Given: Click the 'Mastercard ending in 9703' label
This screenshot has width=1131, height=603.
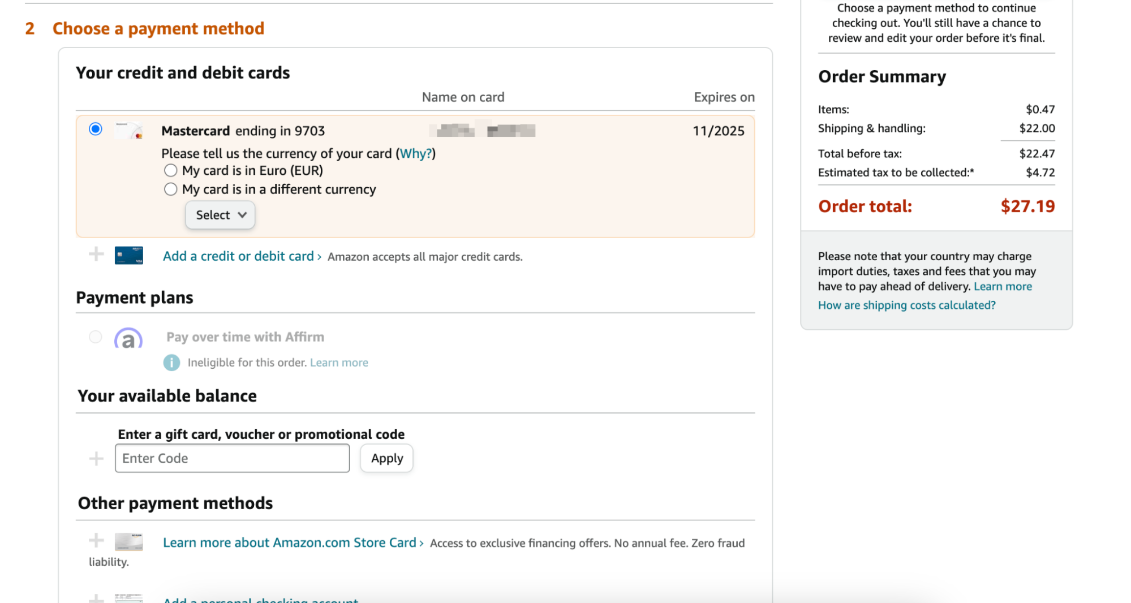Looking at the screenshot, I should 243,131.
